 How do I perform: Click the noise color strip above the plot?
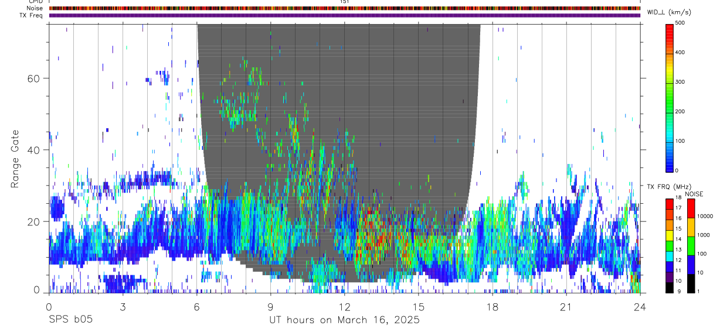coord(345,8)
